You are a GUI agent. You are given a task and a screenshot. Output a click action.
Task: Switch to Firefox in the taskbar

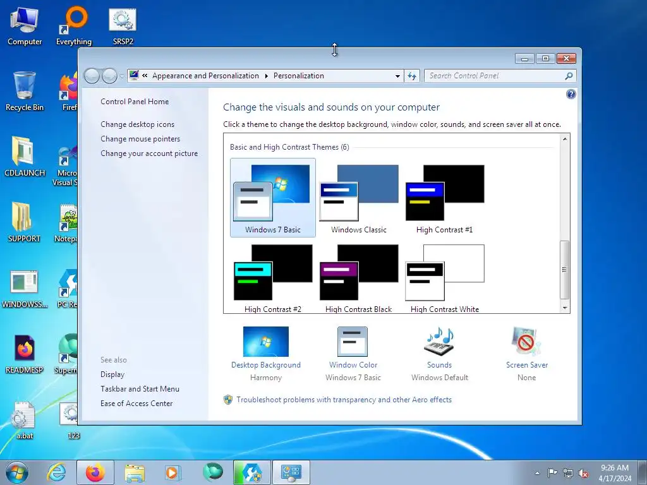[x=95, y=472]
